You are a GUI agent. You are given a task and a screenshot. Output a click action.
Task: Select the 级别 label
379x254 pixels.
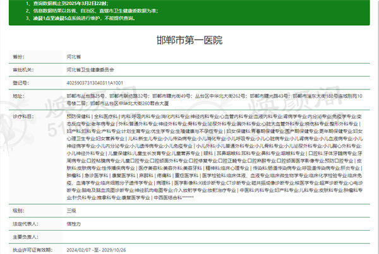(x=18, y=211)
